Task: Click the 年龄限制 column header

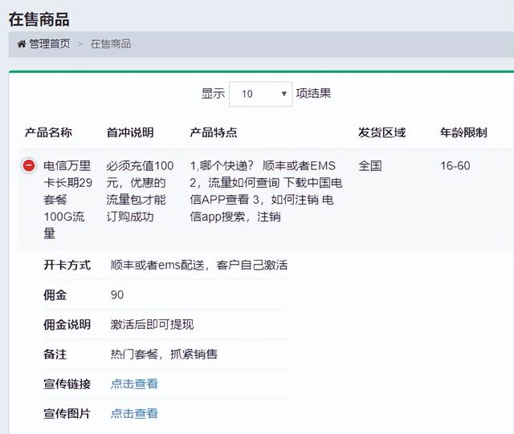Action: [x=463, y=132]
